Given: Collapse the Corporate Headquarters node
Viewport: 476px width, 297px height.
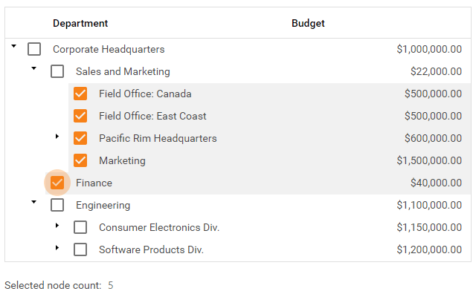Looking at the screenshot, I should tap(14, 47).
